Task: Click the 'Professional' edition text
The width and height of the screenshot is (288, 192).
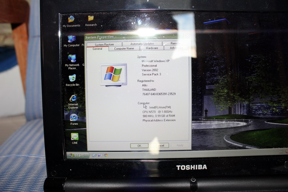Action: tap(149, 66)
